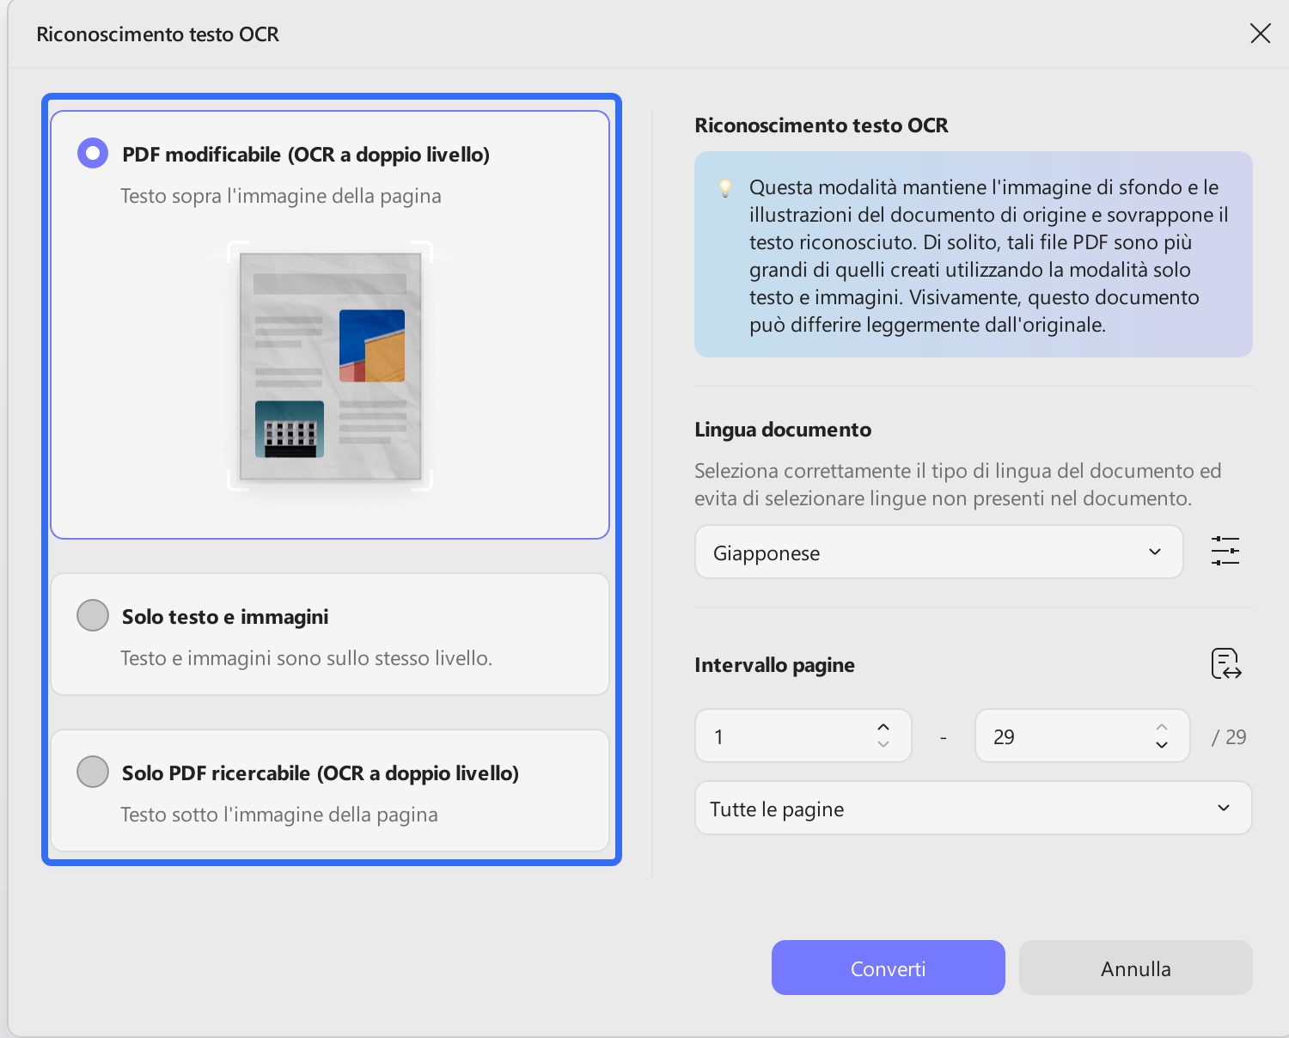Screen dimensions: 1289x1038
Task: Select Solo PDF ricercabile radio button
Action: (x=93, y=772)
